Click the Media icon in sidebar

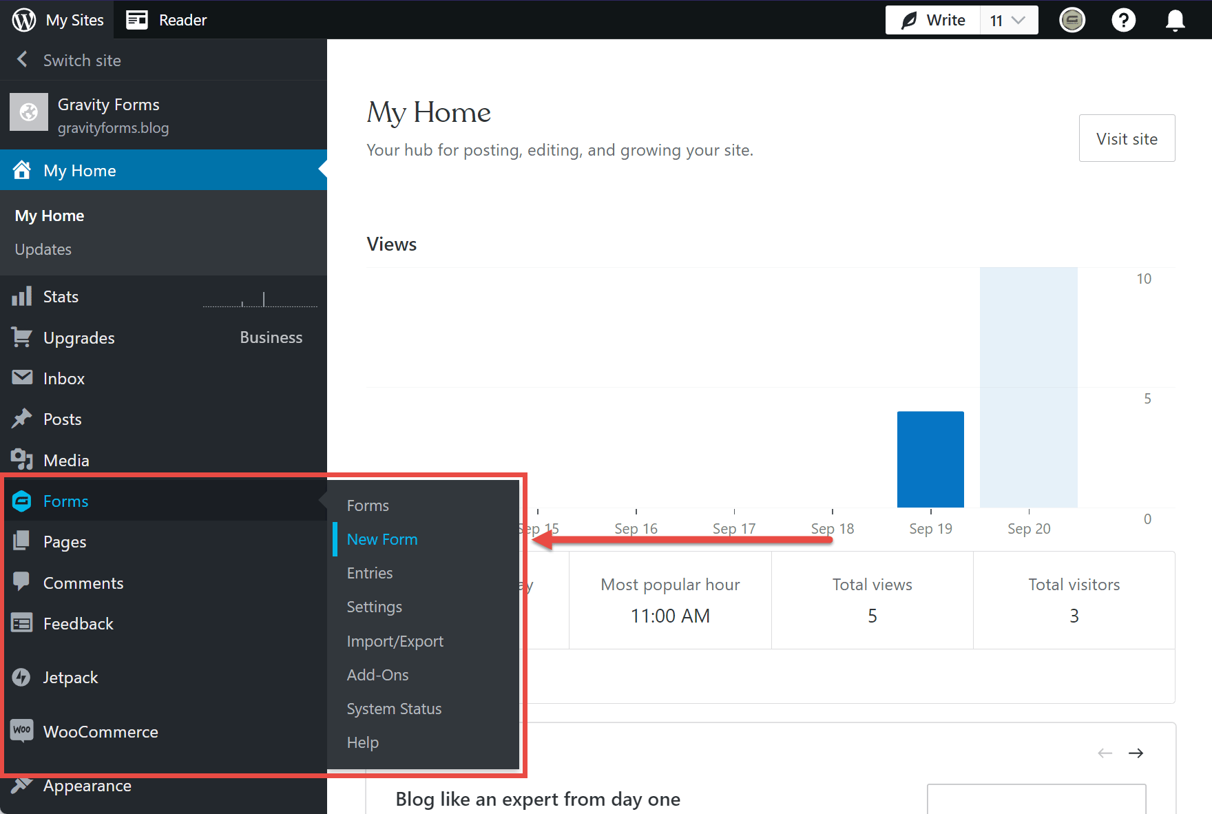22,459
